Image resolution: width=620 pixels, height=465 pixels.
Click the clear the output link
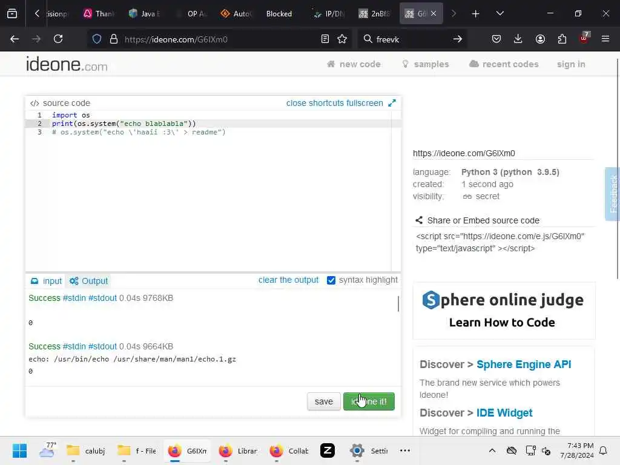point(288,280)
